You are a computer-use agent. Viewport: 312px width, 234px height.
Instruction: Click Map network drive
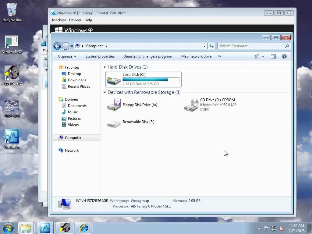tap(196, 56)
